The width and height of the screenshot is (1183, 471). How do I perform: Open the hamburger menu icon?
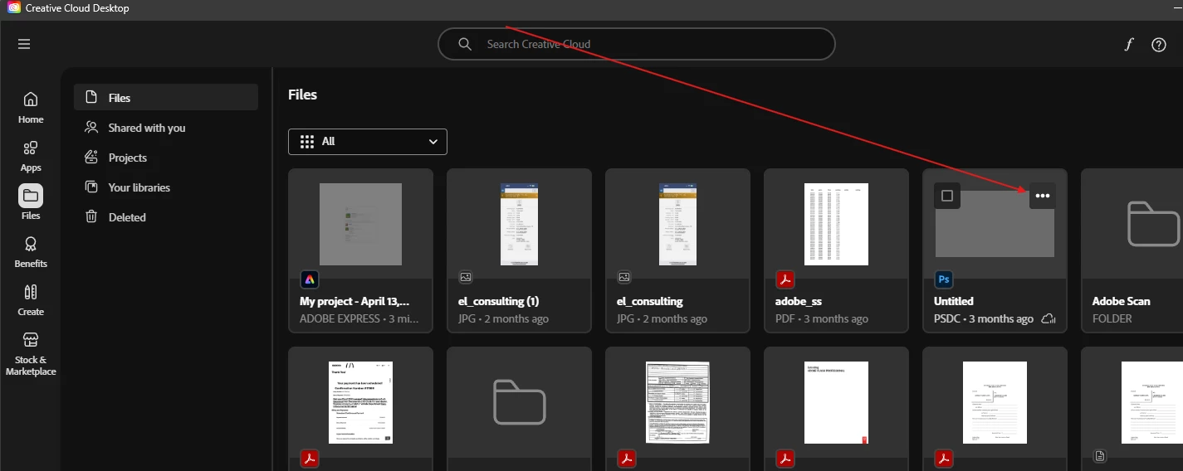tap(24, 44)
